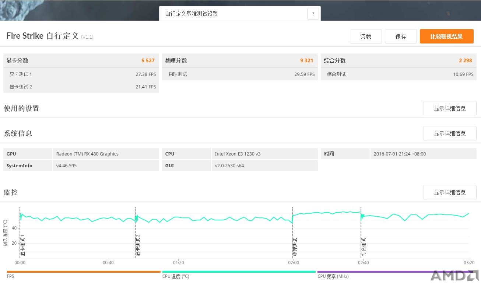This screenshot has height=283, width=481.
Task: Select the 显卡测试 1 timeline marker
Action: (x=22, y=245)
